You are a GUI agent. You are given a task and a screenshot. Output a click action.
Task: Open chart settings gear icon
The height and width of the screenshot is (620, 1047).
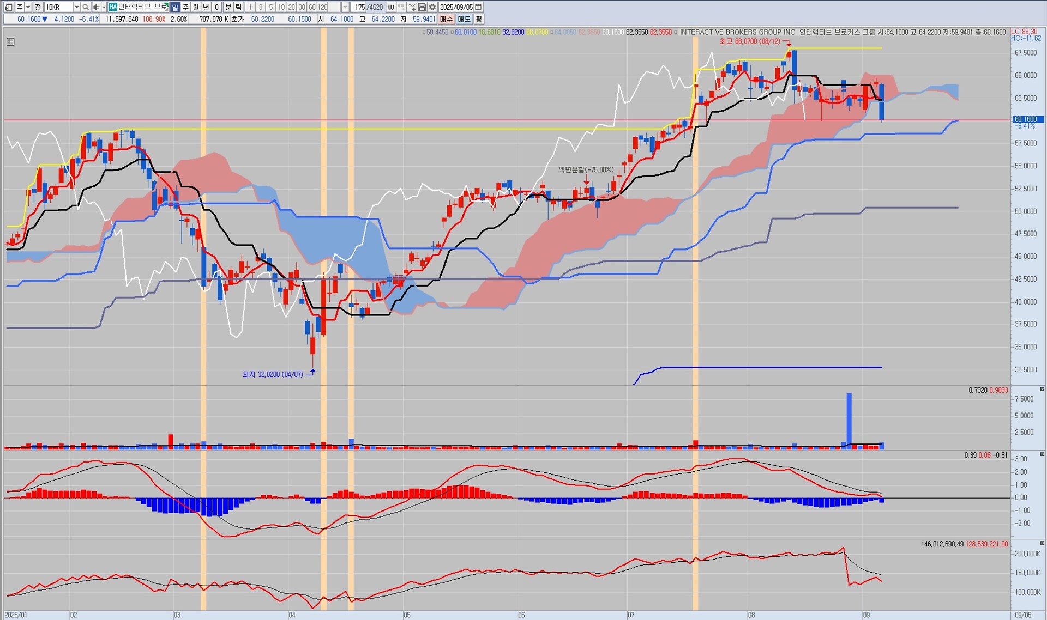[x=432, y=7]
